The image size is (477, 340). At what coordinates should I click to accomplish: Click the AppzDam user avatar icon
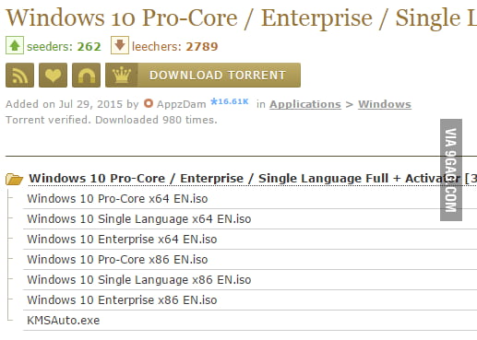(x=149, y=103)
